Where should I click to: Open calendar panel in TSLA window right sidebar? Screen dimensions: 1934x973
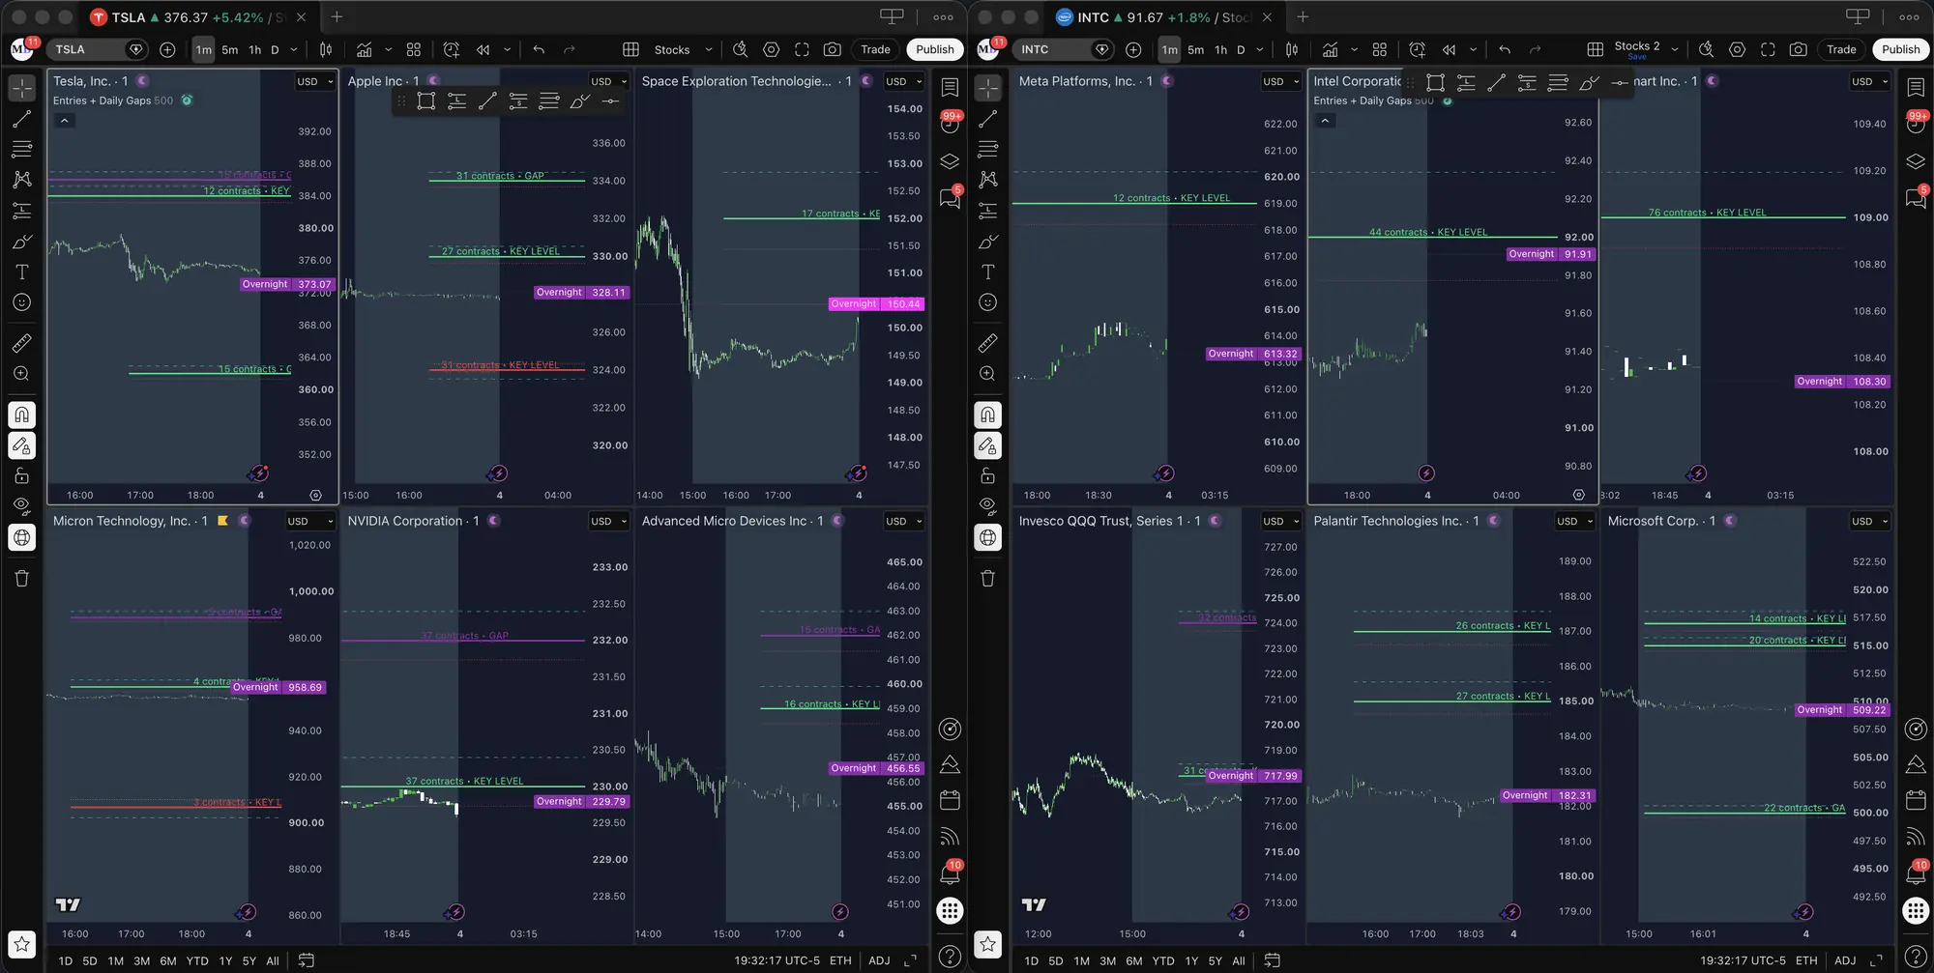point(950,800)
